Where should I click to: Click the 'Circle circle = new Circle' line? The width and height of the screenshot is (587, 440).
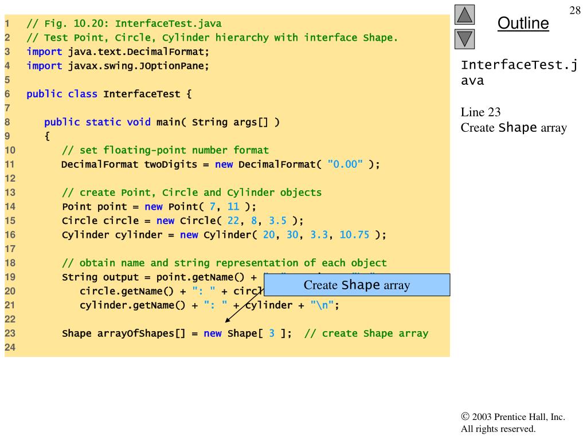click(x=183, y=221)
